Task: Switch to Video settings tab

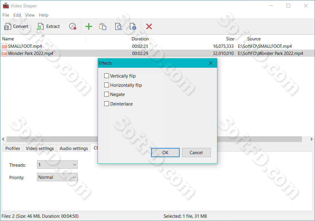Action: coord(40,148)
